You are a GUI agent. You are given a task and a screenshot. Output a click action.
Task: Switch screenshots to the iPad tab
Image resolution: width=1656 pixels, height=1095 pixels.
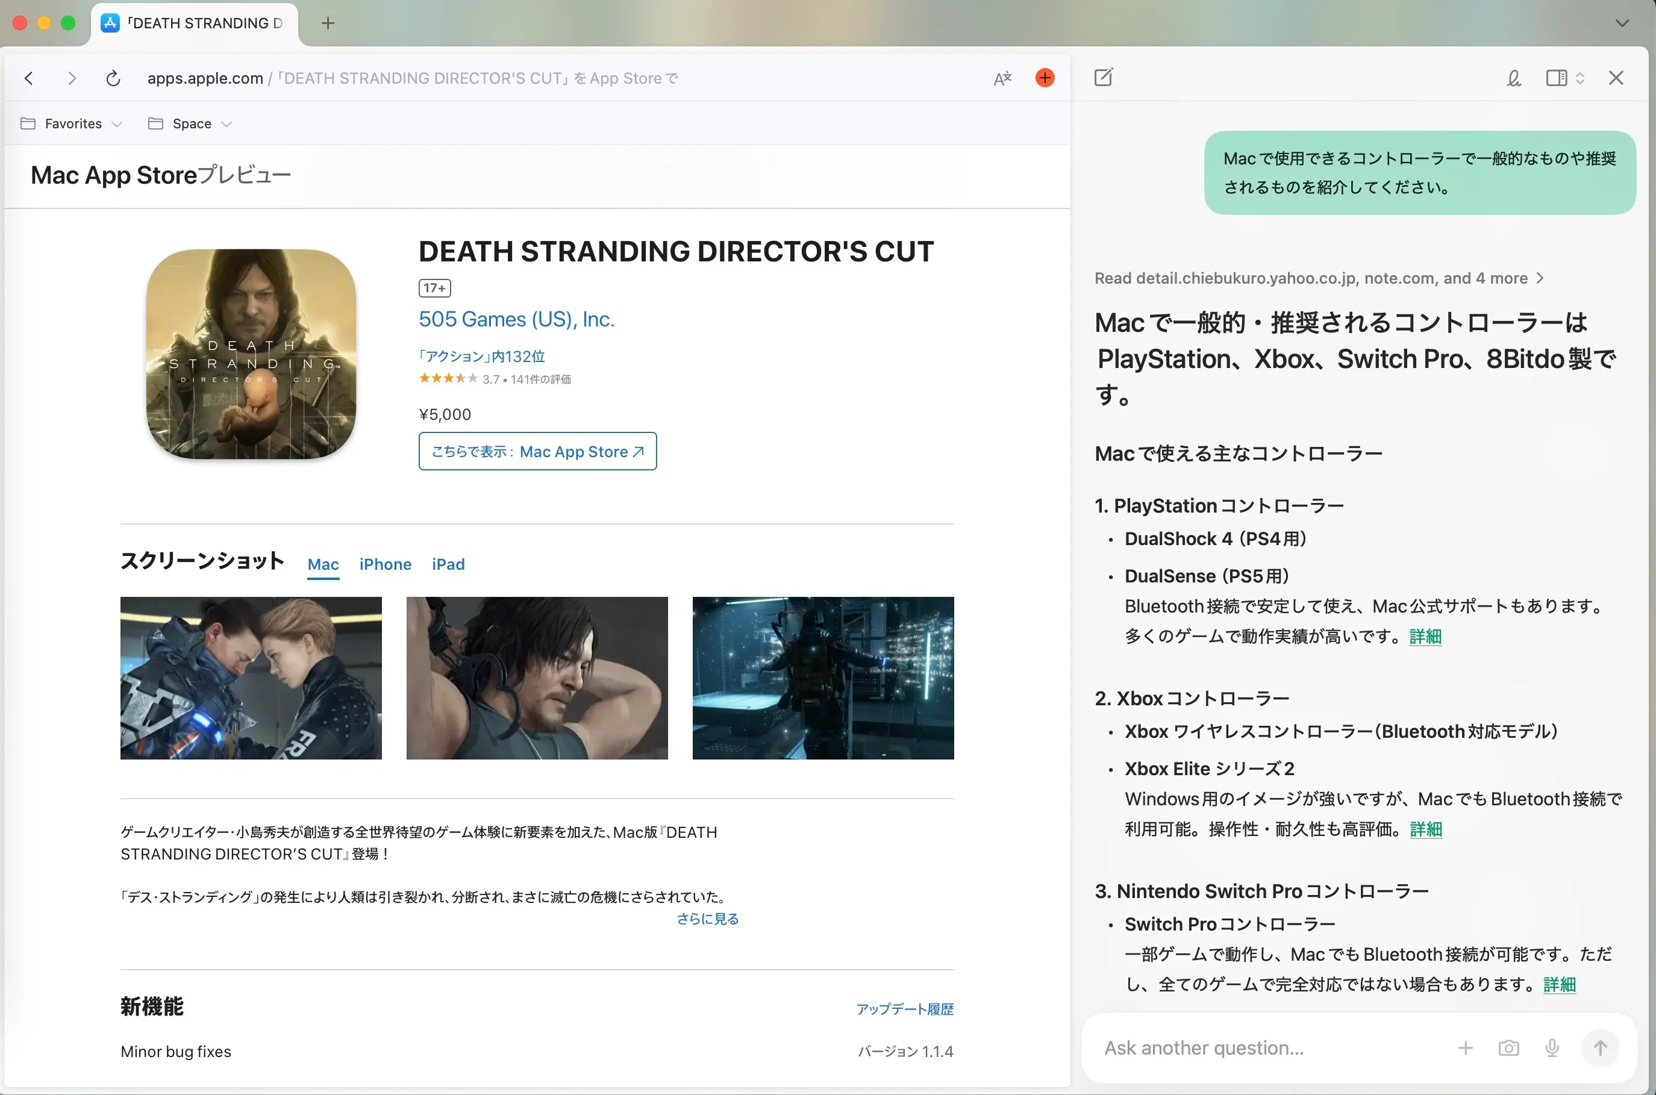[x=448, y=564]
